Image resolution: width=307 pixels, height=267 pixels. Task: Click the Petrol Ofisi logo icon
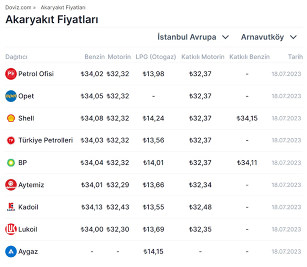coord(11,74)
